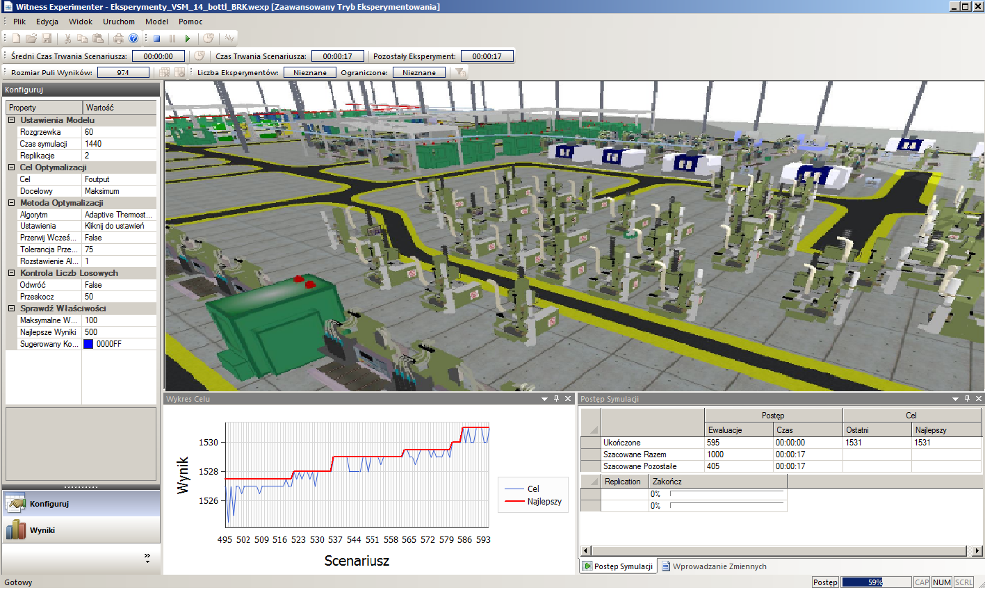Collapse the Cel Optymalizacji group
The width and height of the screenshot is (985, 590).
tap(12, 167)
